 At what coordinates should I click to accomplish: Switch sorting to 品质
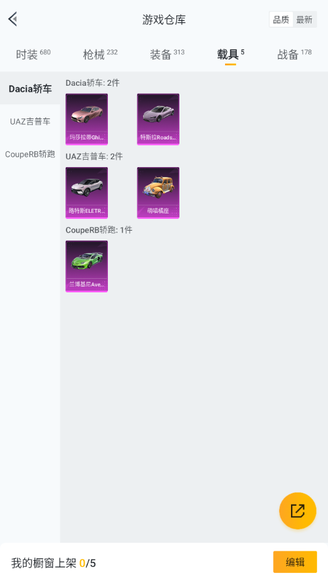click(x=281, y=20)
